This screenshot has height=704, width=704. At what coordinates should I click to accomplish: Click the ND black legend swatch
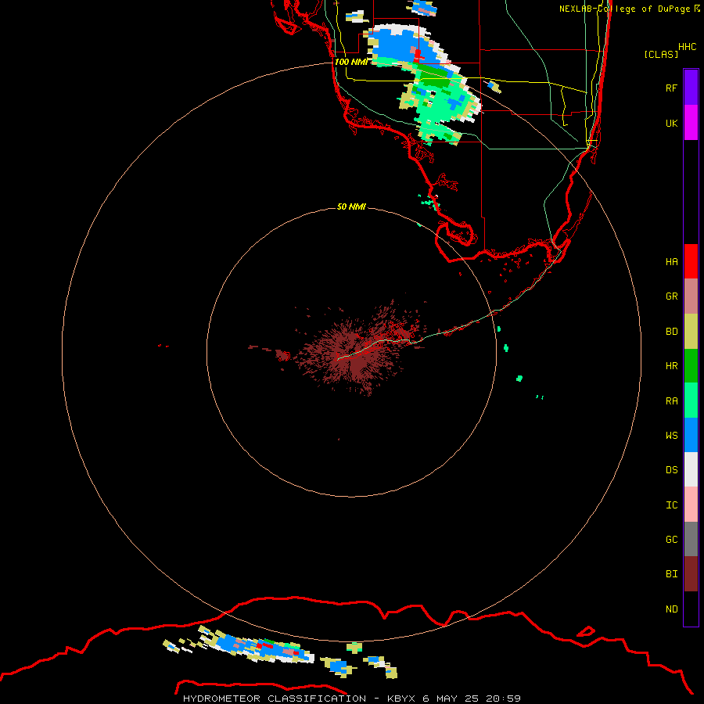691,609
